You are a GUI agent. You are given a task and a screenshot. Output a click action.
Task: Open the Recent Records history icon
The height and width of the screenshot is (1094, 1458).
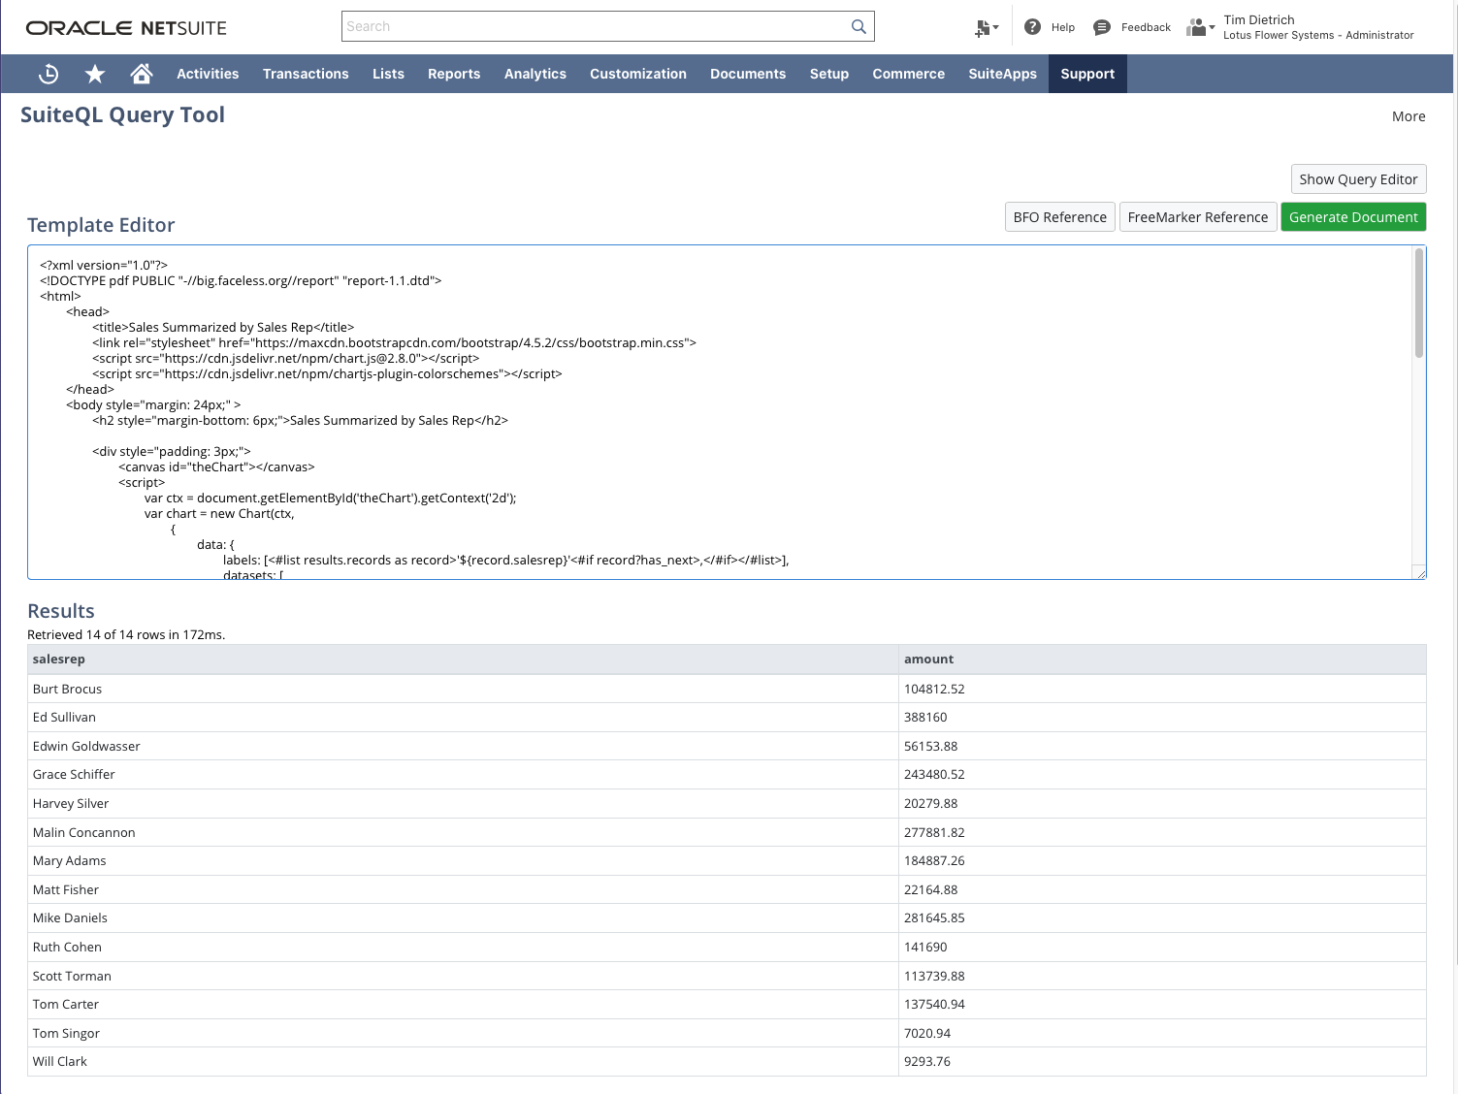coord(49,74)
